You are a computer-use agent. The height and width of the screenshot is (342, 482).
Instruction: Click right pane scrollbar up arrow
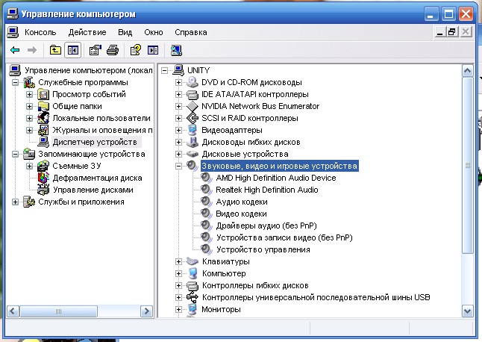[467, 71]
